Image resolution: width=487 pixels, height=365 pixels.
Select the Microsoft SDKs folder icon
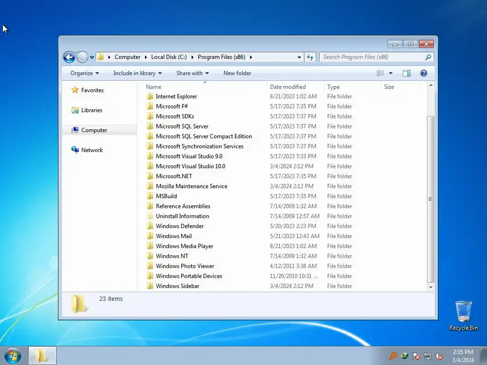(x=150, y=116)
